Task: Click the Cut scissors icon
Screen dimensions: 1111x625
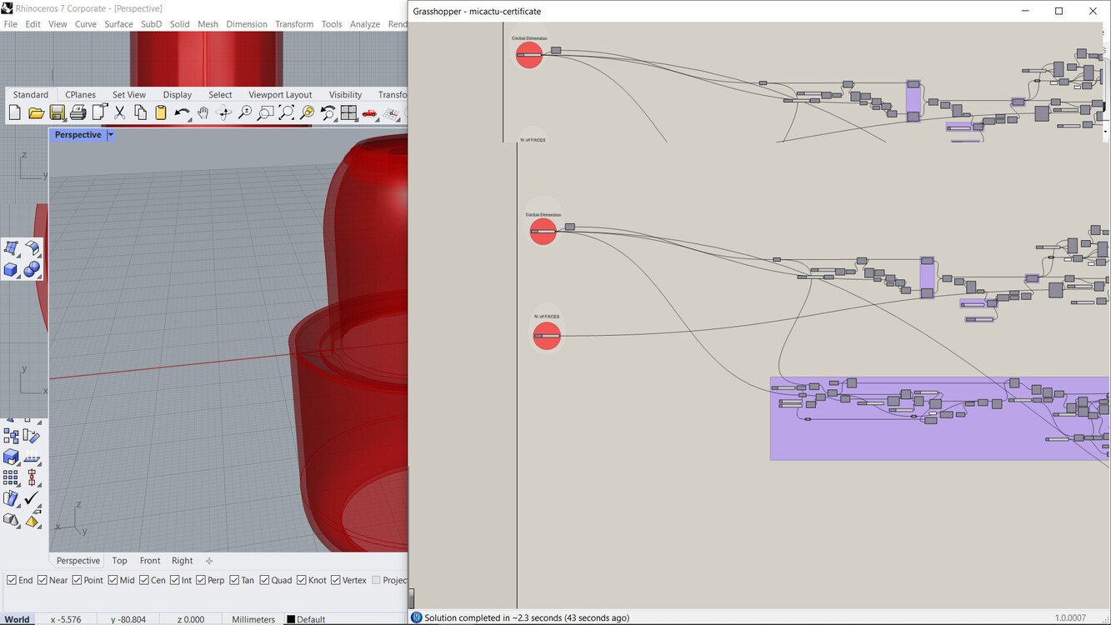Action: coord(119,112)
